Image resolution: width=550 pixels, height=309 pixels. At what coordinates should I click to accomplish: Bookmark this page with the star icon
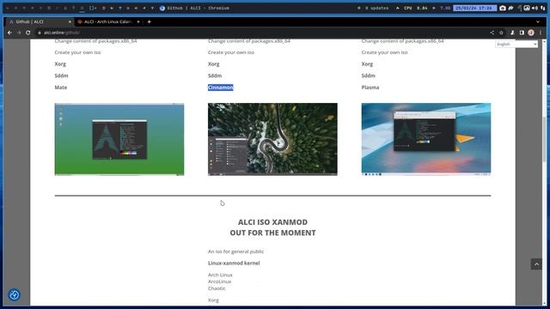pos(501,33)
